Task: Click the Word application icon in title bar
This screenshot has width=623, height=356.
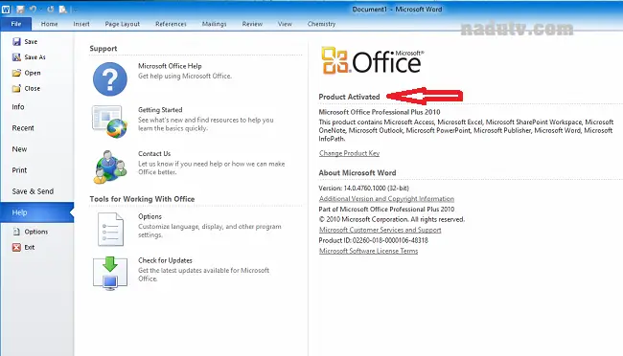Action: pyautogui.click(x=6, y=9)
